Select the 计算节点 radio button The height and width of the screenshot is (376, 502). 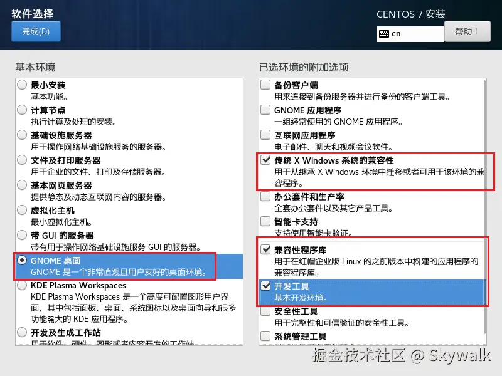pos(22,110)
